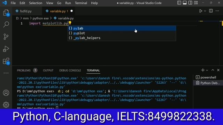The image size is (223, 125).
Task: Switch to the Problems panel tab
Action: click(24, 70)
